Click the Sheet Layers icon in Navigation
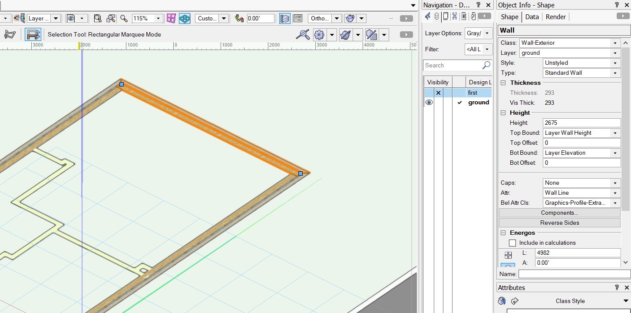This screenshot has height=313, width=631. pyautogui.click(x=446, y=17)
